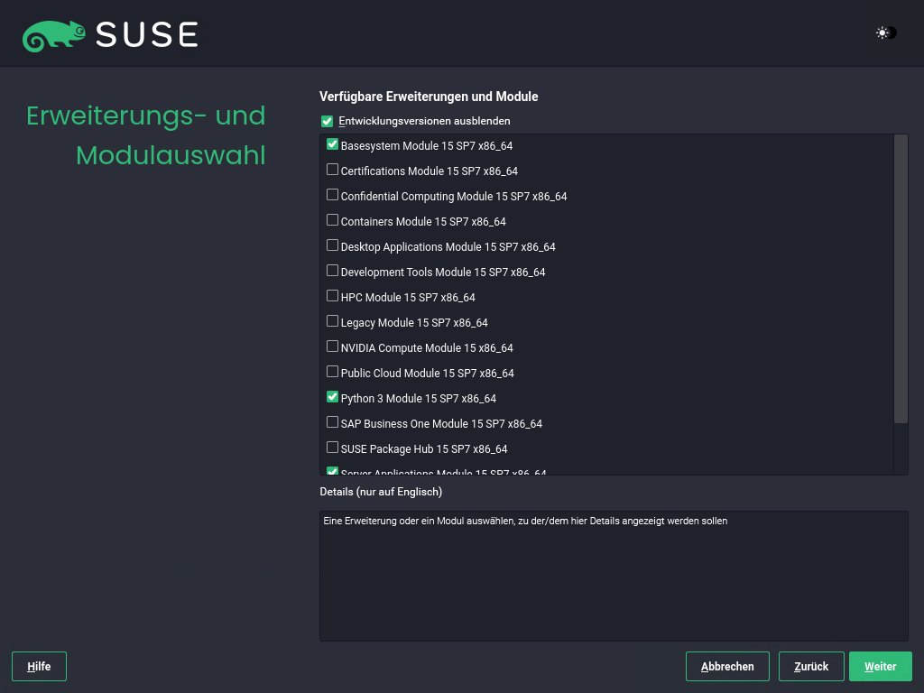
Task: Tick the HPC Module checkbox
Action: coord(332,296)
